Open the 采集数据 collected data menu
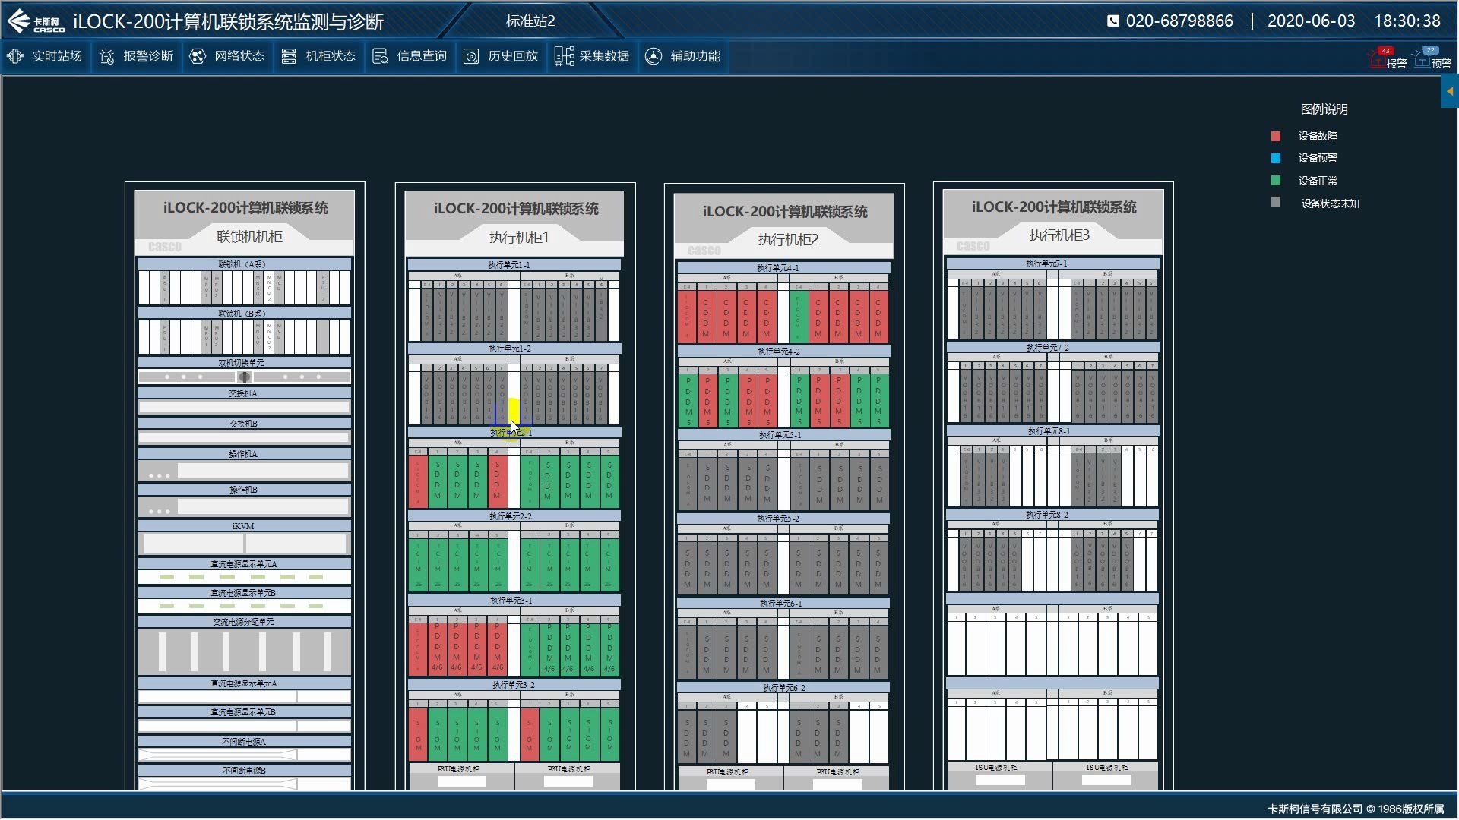Screen dimensions: 1459x820 592,56
